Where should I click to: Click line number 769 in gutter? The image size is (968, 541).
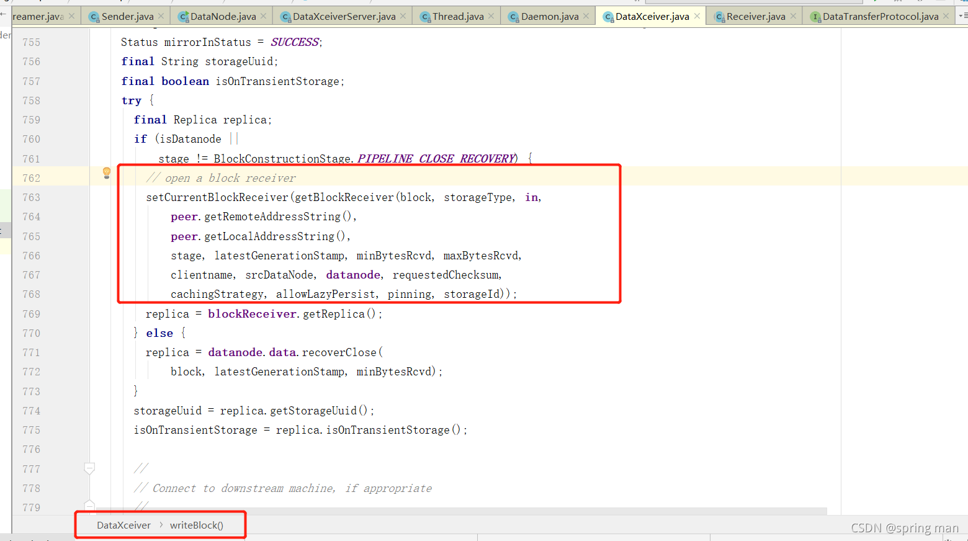(31, 314)
